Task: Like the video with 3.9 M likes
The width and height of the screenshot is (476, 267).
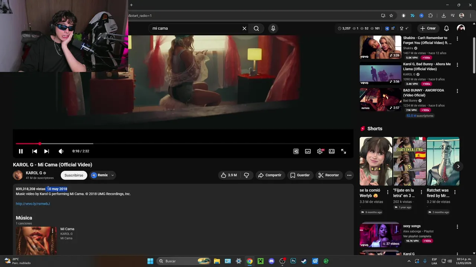Action: (x=229, y=175)
